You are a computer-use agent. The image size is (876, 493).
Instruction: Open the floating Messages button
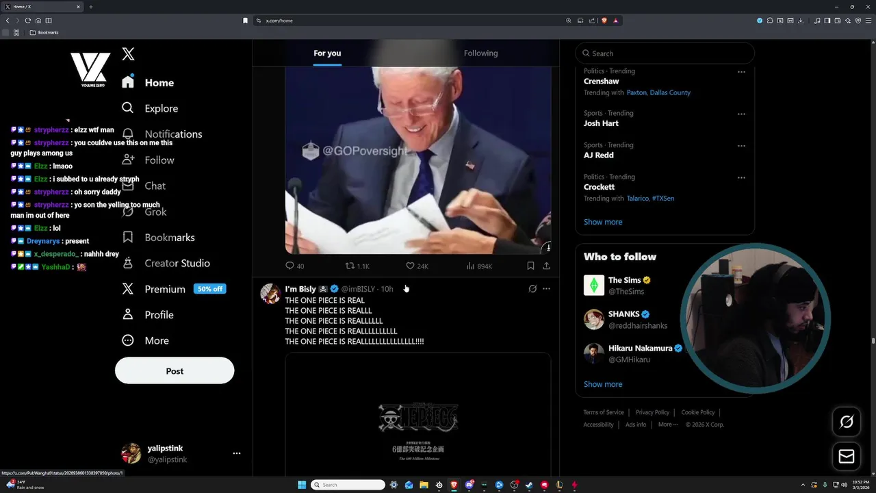[x=847, y=456]
